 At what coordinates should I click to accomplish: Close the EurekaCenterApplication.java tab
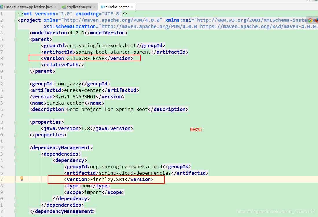click(55, 7)
